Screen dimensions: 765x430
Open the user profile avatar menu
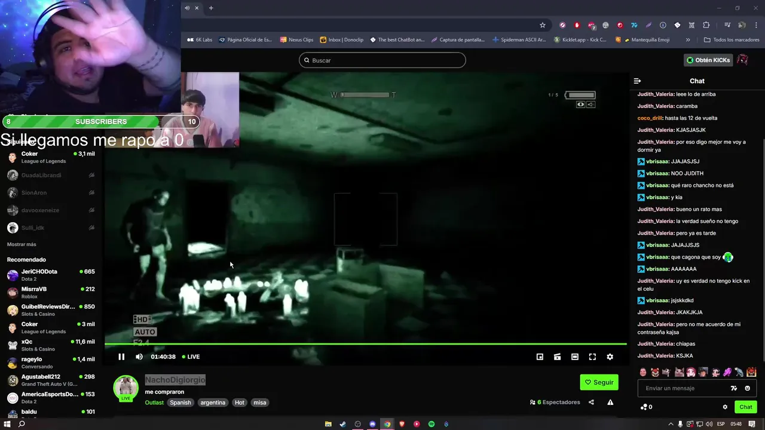742,60
